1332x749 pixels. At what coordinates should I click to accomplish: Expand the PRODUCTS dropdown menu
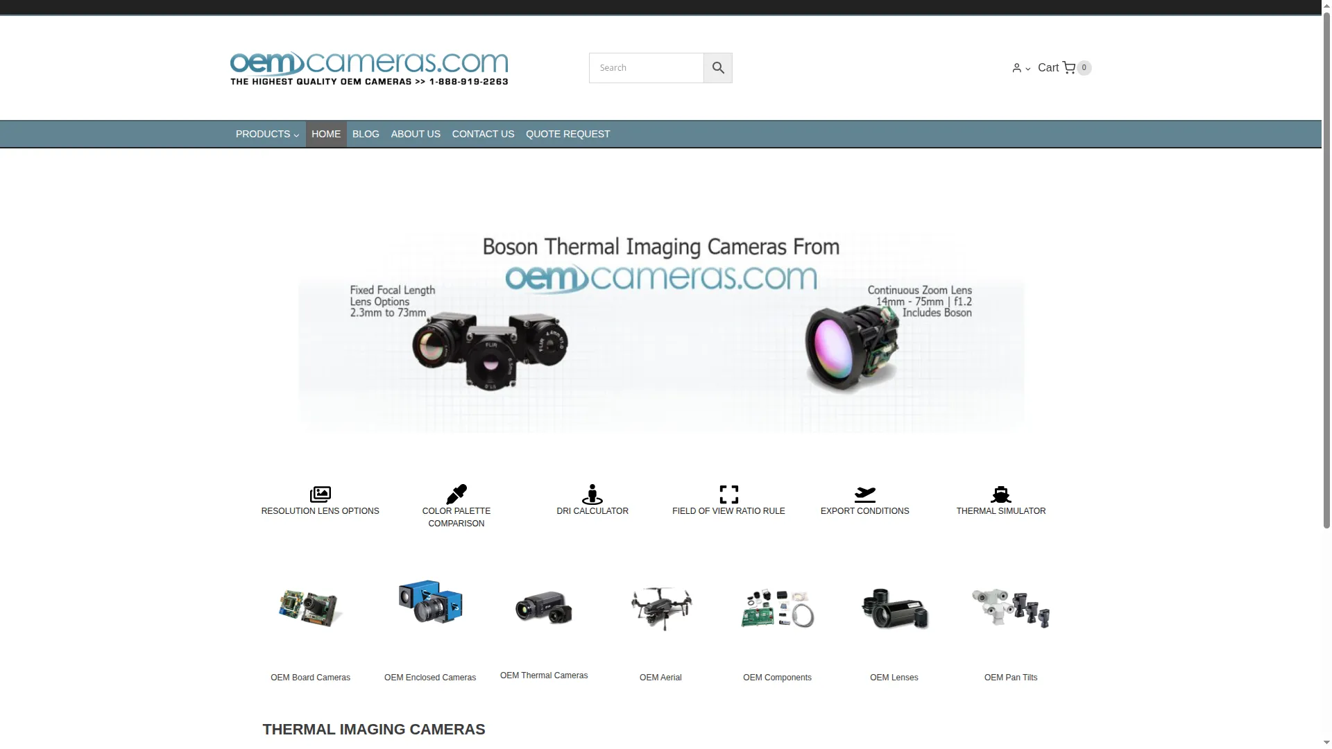[x=267, y=134]
